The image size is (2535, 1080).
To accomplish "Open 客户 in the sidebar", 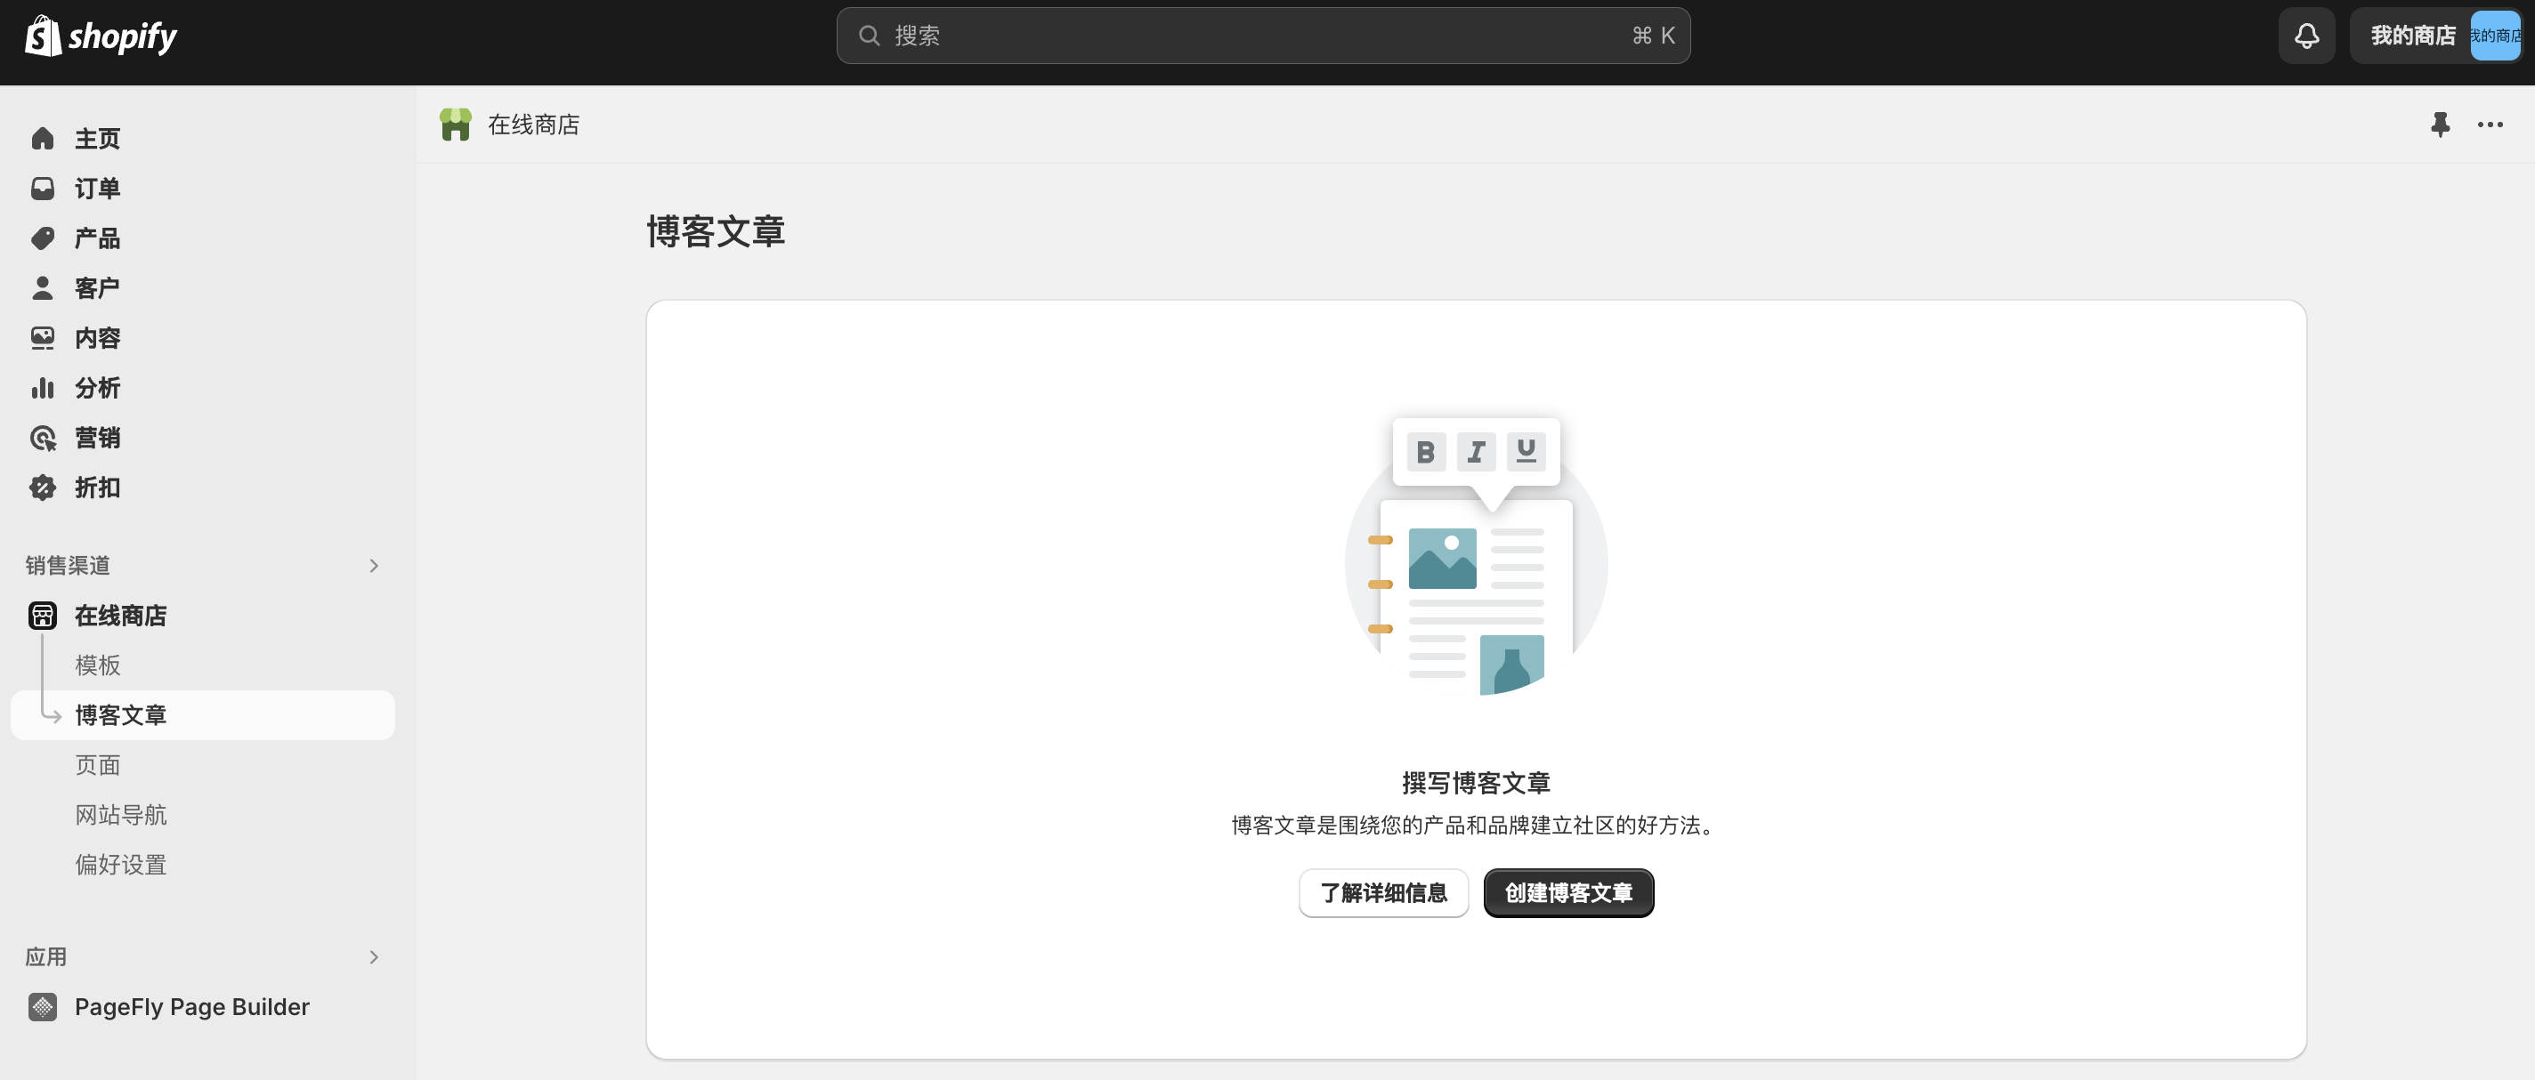I will point(203,288).
